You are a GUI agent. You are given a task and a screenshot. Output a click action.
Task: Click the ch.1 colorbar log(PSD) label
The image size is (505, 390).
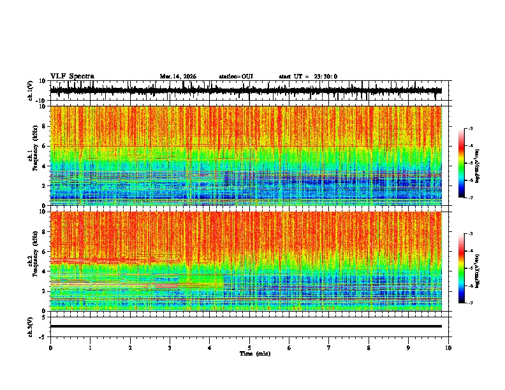(x=478, y=166)
